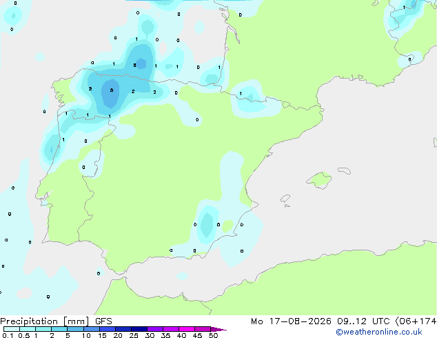
Task: Click the legend value "25"
Action: pyautogui.click(x=134, y=335)
